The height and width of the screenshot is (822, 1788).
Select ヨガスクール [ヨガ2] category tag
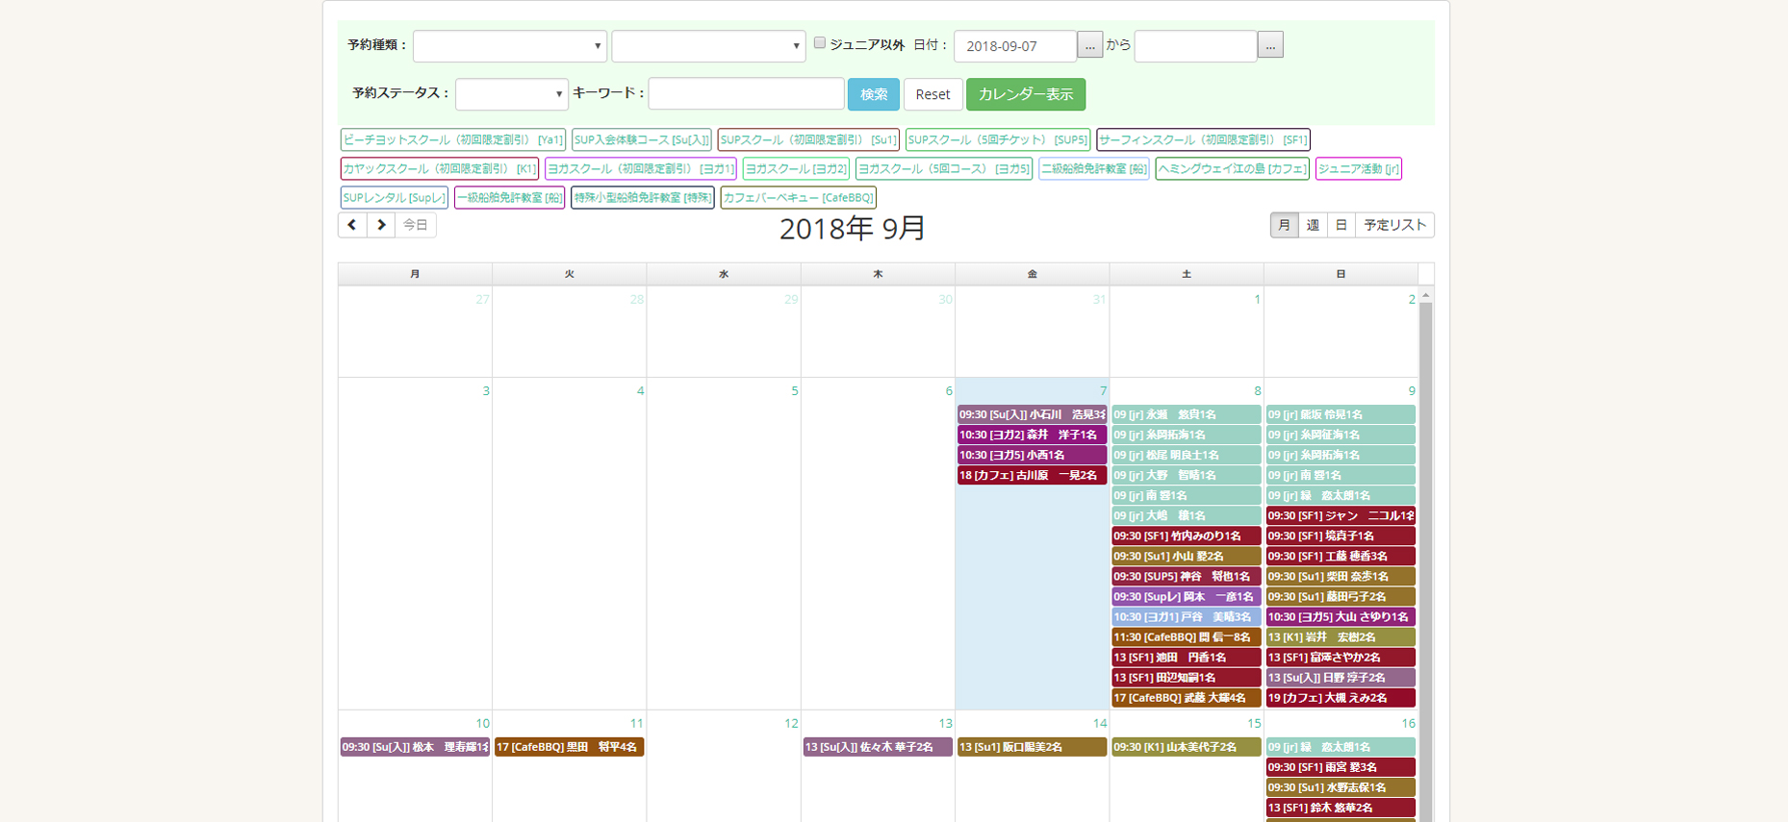796,169
